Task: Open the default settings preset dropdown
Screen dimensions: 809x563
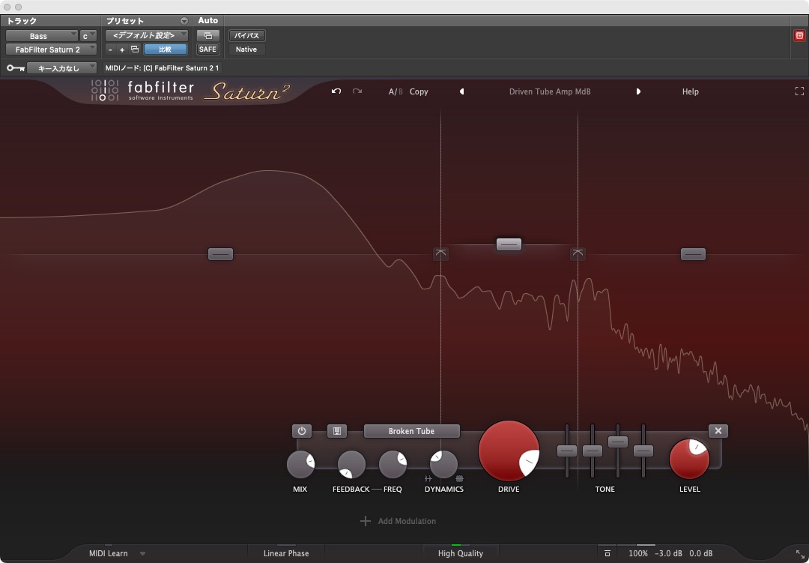Action: [147, 36]
